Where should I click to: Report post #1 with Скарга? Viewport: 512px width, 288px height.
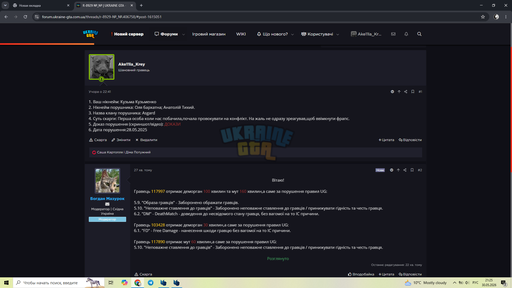tap(98, 140)
